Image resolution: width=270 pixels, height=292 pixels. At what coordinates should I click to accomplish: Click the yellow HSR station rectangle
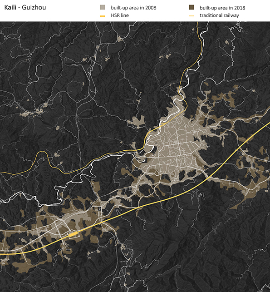click(74, 234)
